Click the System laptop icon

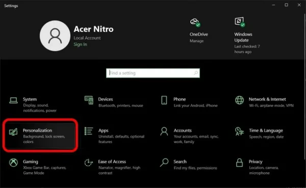(13, 100)
